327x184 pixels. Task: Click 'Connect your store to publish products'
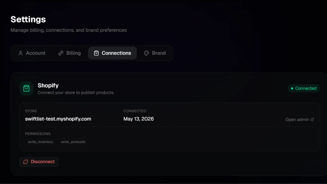point(76,93)
